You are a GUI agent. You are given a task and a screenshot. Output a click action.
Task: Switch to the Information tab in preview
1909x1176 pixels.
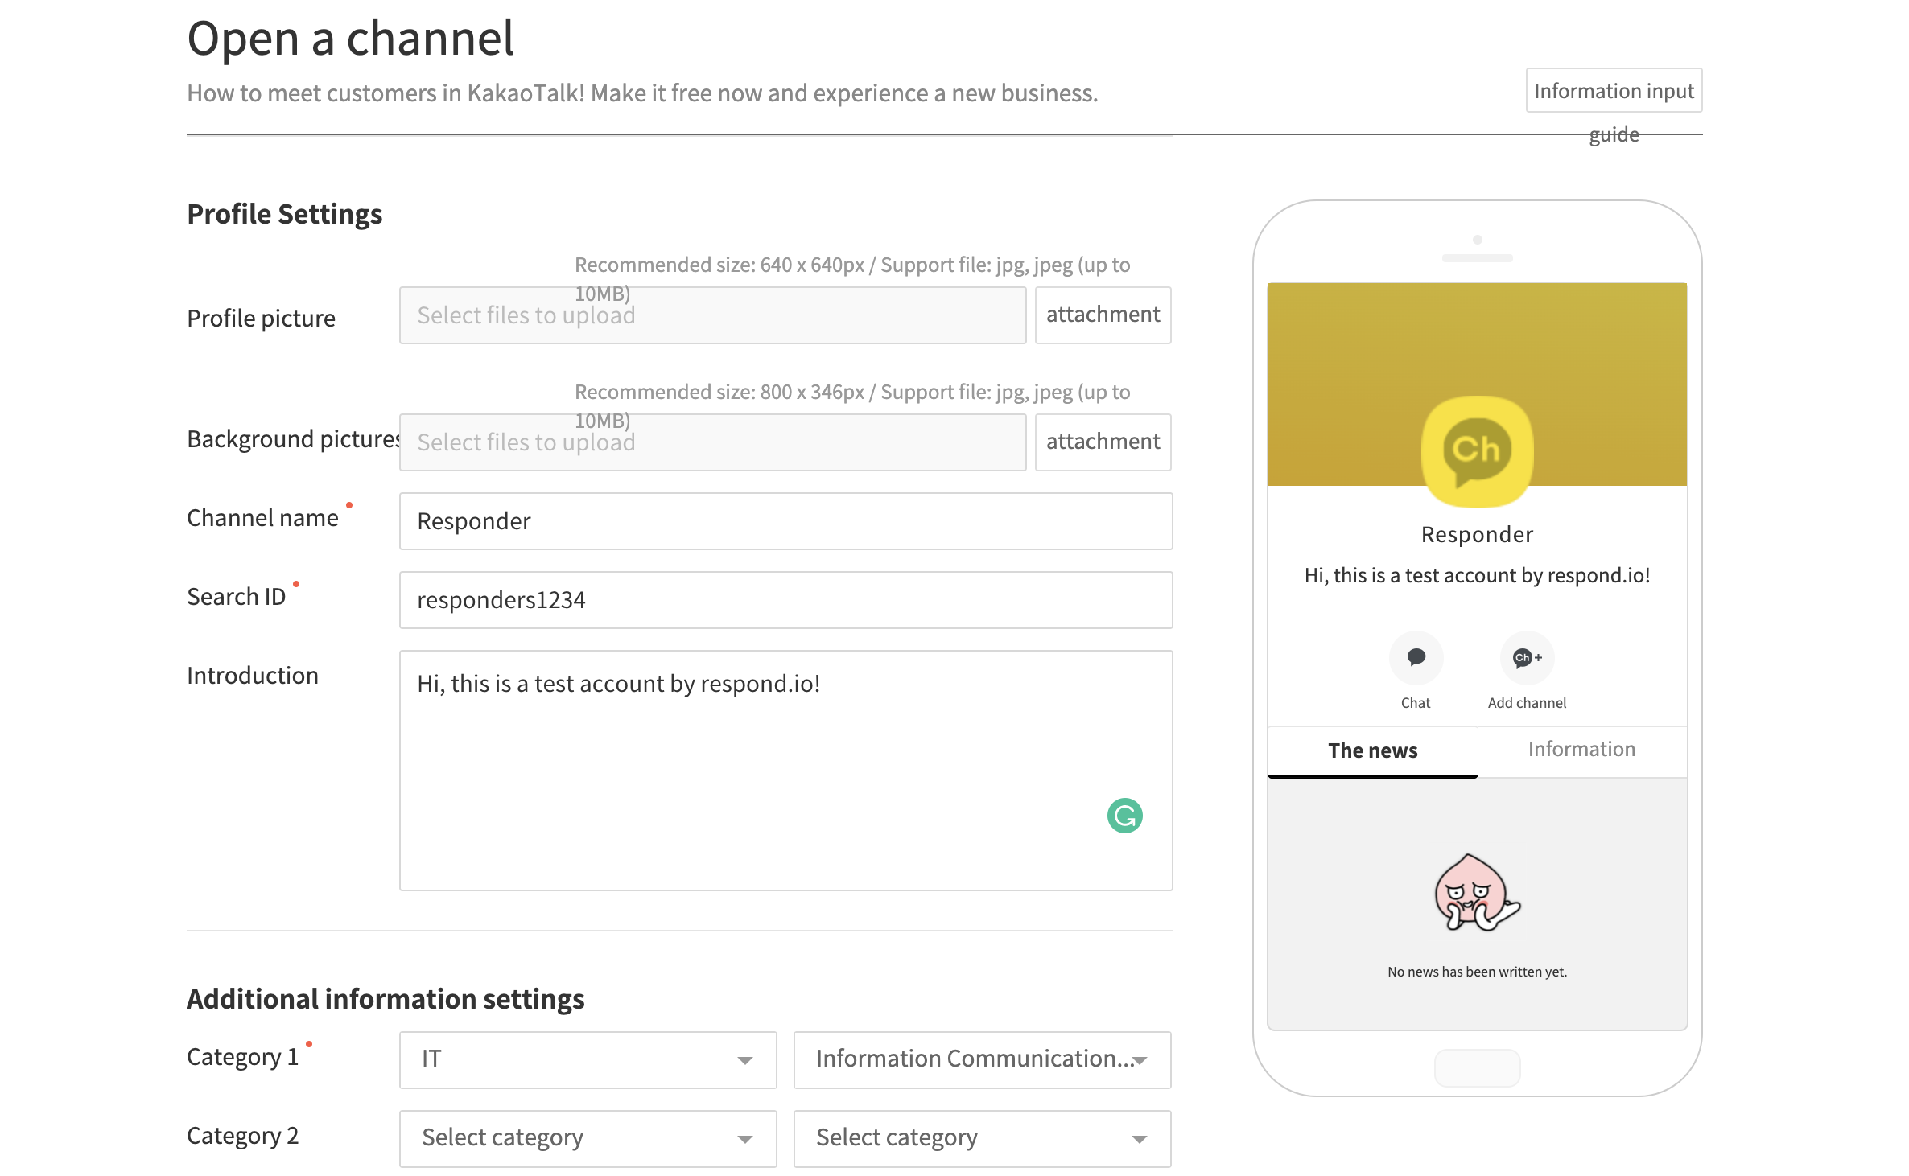(1581, 748)
